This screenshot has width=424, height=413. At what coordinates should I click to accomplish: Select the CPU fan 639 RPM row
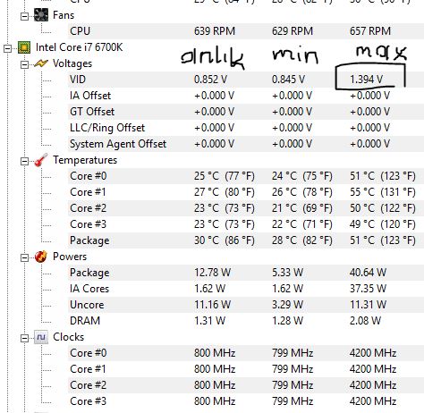pos(246,31)
